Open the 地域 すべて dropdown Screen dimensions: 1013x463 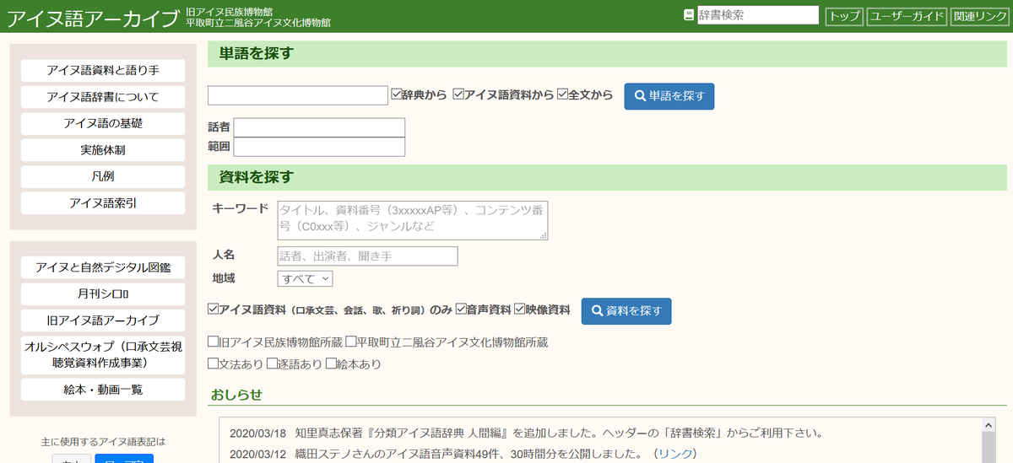305,278
